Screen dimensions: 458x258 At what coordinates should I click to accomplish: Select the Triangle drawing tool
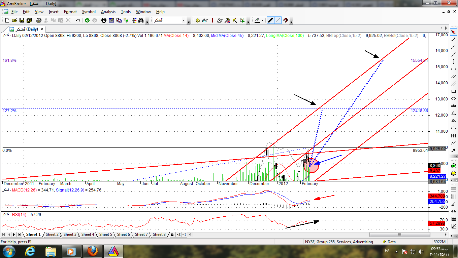tap(453, 113)
